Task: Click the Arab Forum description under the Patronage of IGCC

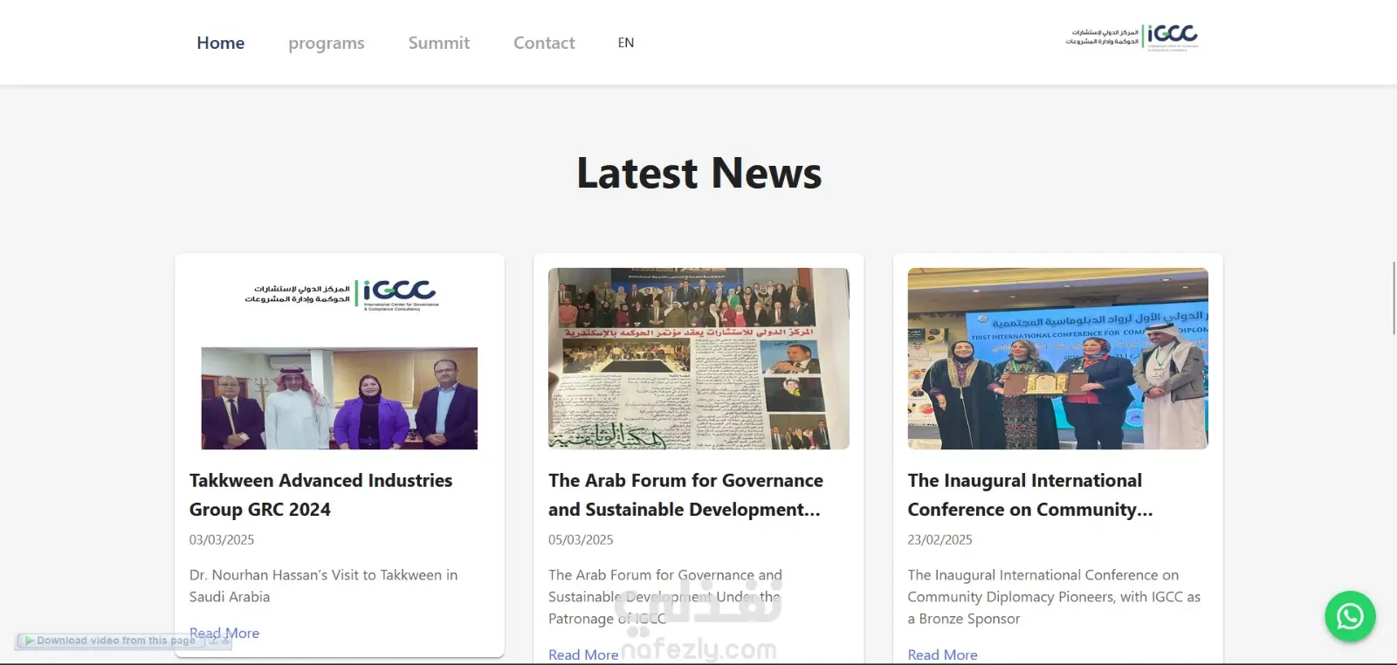Action: 665,597
